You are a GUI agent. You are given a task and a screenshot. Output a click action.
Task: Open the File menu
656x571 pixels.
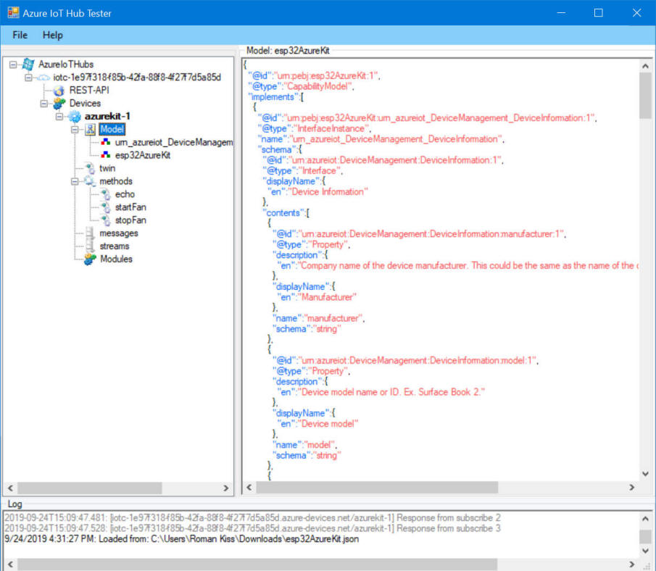click(x=20, y=35)
